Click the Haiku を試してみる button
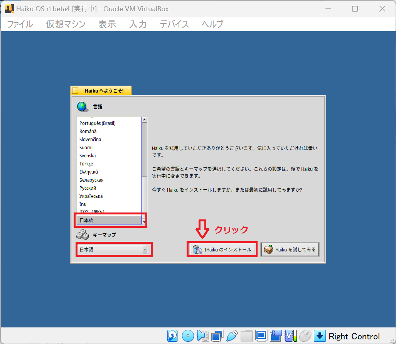The height and width of the screenshot is (344, 396). coord(290,250)
